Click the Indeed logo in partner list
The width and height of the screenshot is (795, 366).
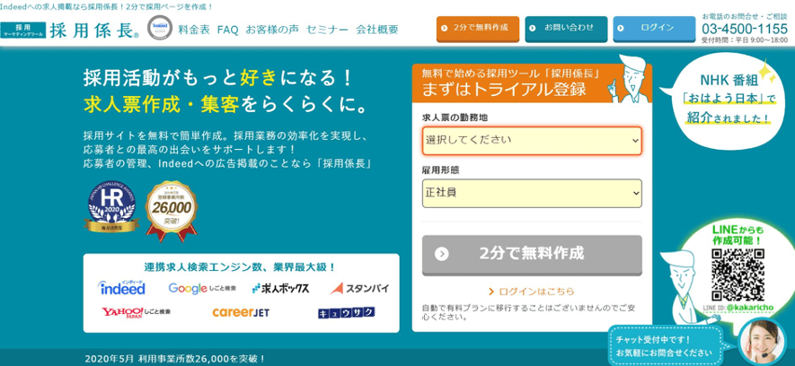121,288
